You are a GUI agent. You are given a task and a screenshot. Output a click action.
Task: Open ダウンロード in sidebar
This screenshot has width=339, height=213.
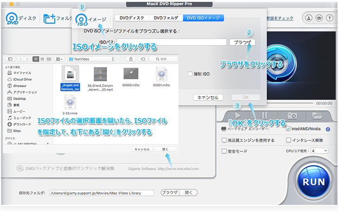19,125
